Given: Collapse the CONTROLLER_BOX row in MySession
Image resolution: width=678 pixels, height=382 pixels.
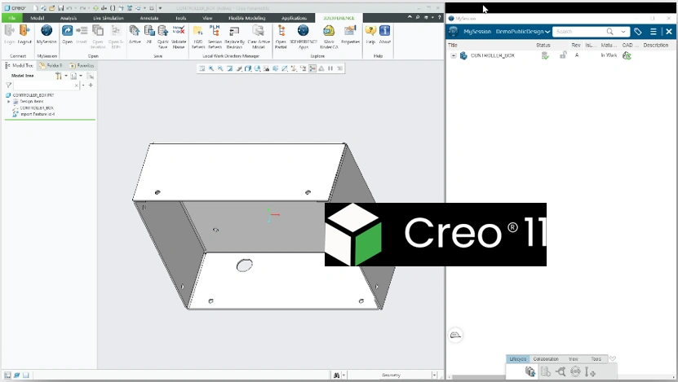Looking at the screenshot, I should click(453, 55).
